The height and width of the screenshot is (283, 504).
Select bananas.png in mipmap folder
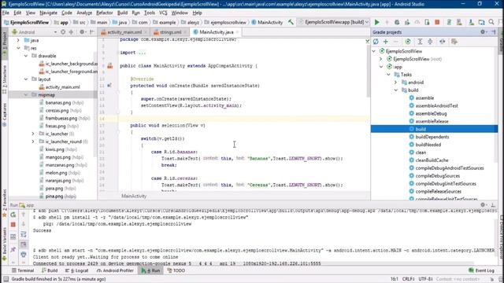(x=57, y=103)
